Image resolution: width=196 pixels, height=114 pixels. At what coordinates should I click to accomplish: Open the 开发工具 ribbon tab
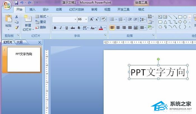123,9
